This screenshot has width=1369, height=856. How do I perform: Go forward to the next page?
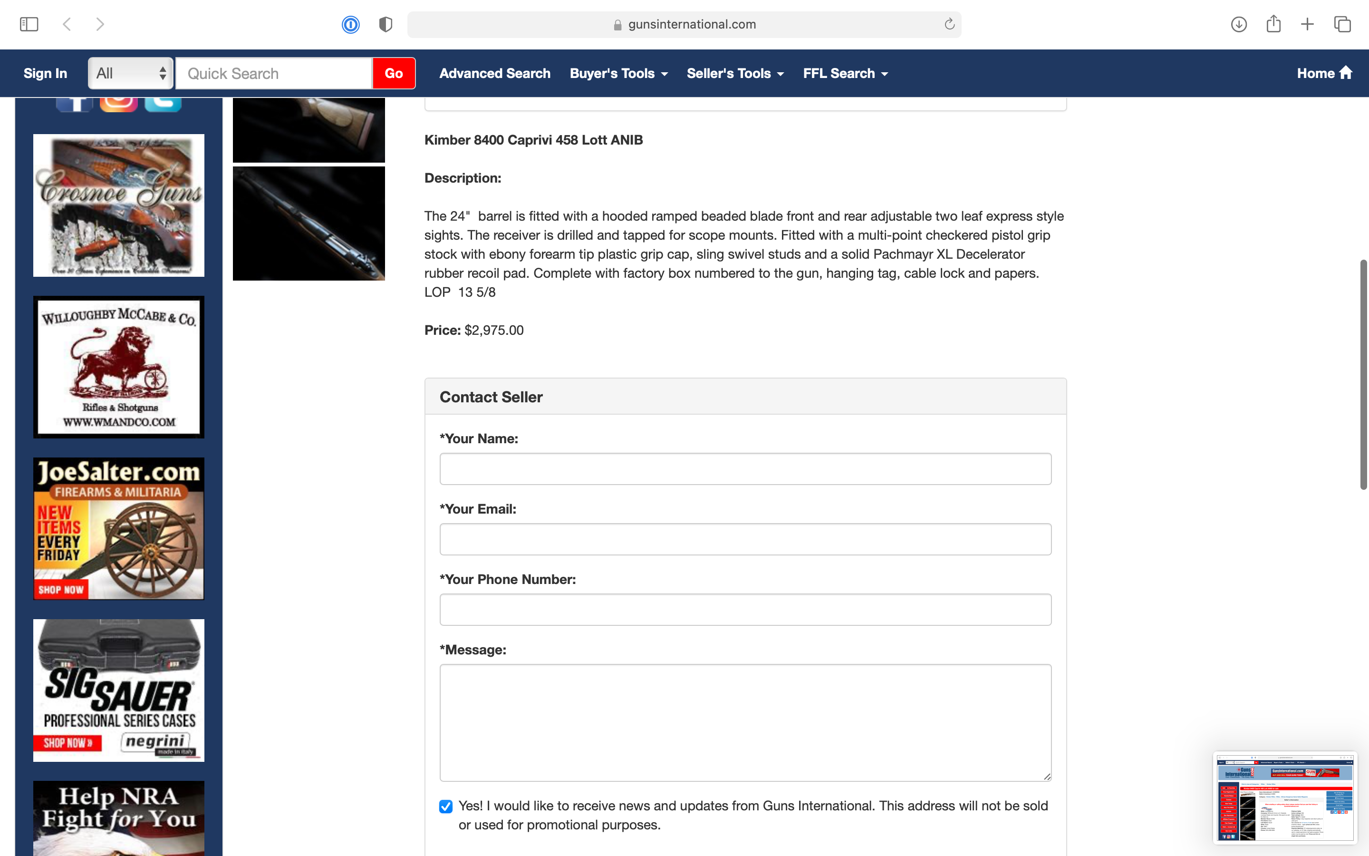[100, 24]
